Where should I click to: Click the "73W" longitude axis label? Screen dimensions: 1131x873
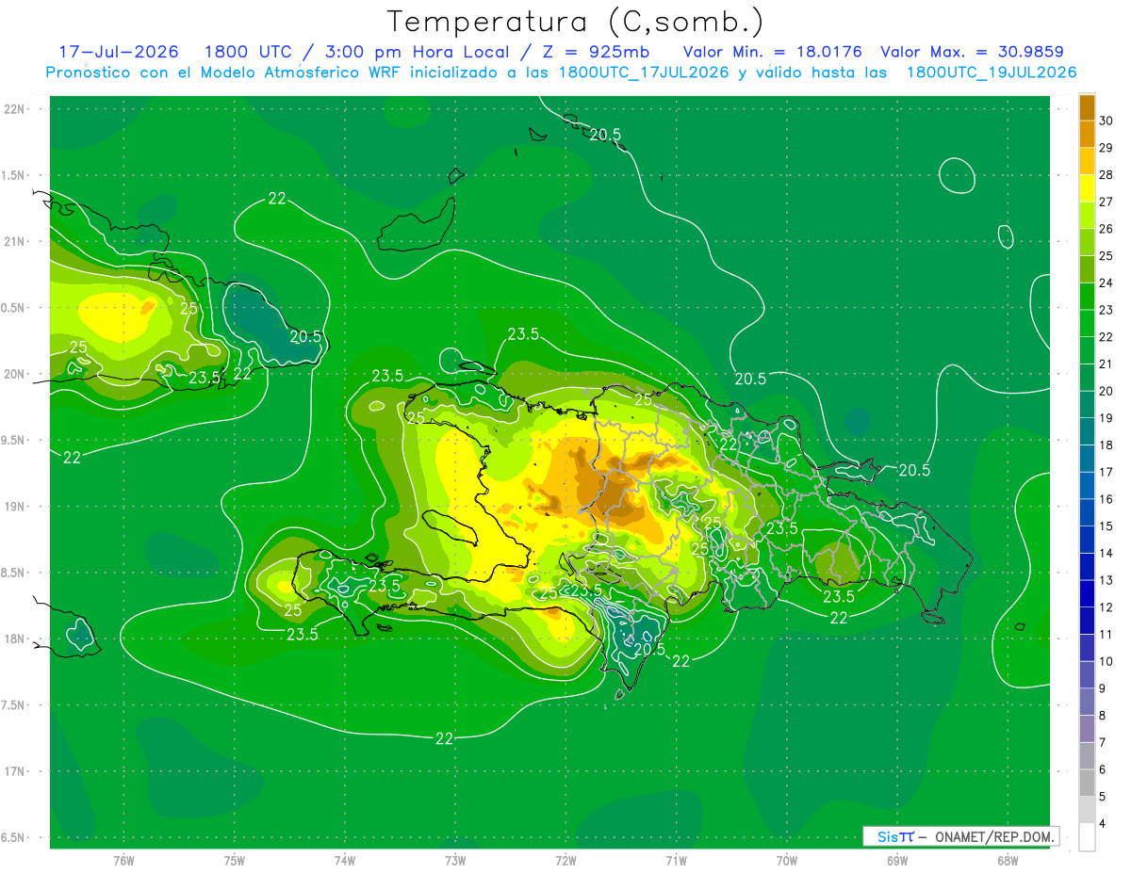coord(455,860)
